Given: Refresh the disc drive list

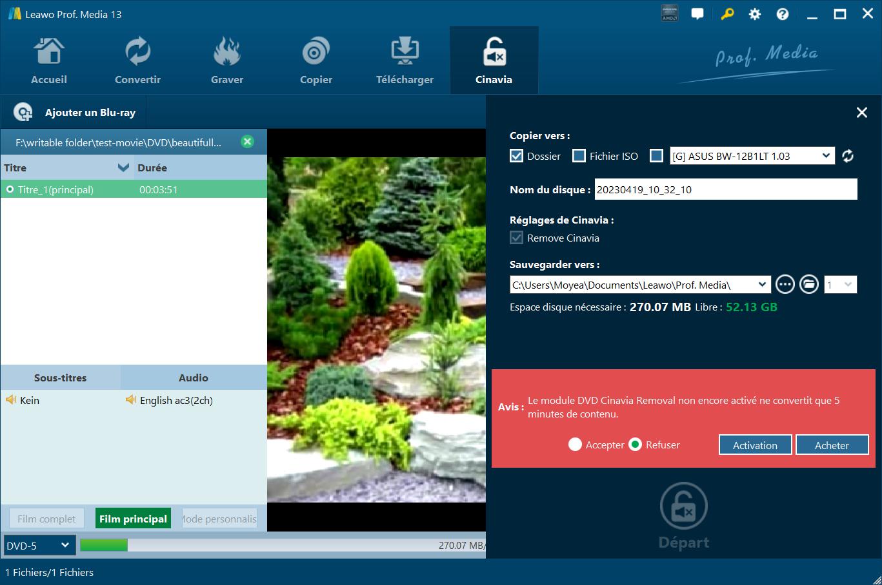Looking at the screenshot, I should [848, 155].
